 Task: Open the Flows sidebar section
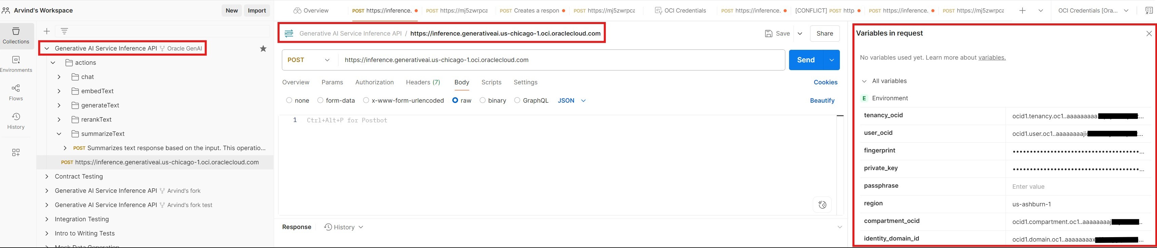pyautogui.click(x=16, y=92)
